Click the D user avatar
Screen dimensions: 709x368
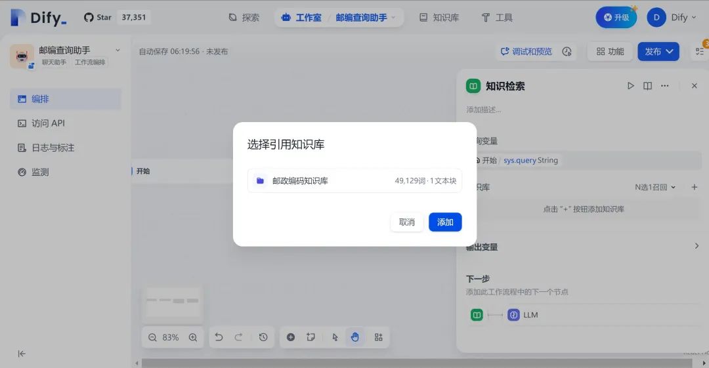(x=656, y=17)
